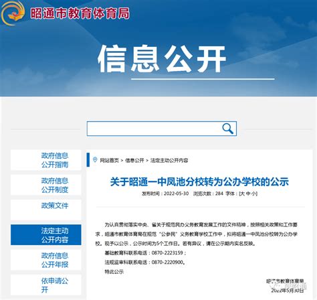
Task: Click 昭通市教育体育局 site title
Action: (80, 13)
